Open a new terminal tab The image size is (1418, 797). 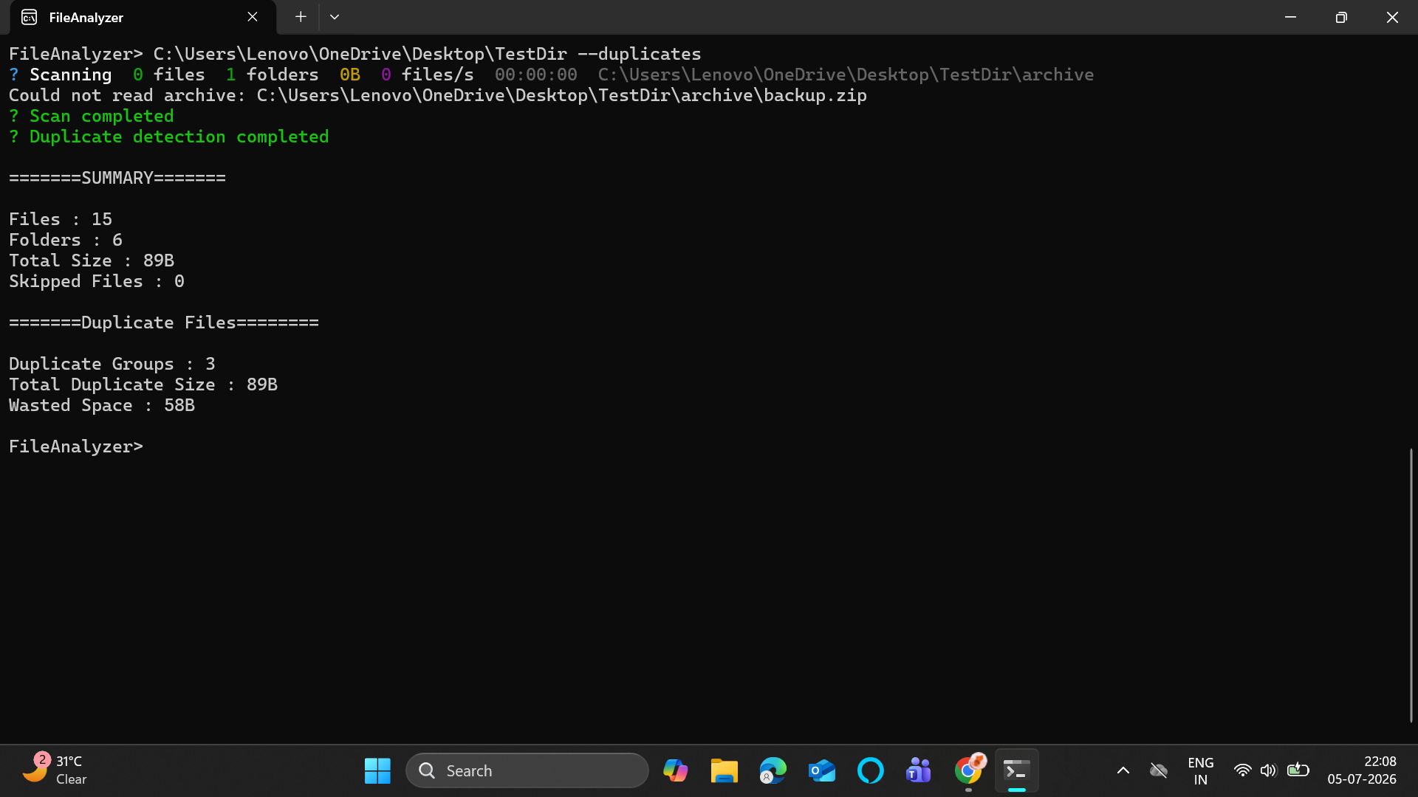pyautogui.click(x=301, y=17)
